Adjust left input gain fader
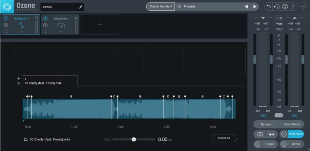 pyautogui.click(x=255, y=59)
